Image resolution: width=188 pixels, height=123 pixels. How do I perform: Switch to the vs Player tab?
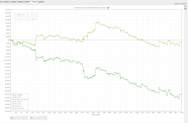[x=14, y=1]
